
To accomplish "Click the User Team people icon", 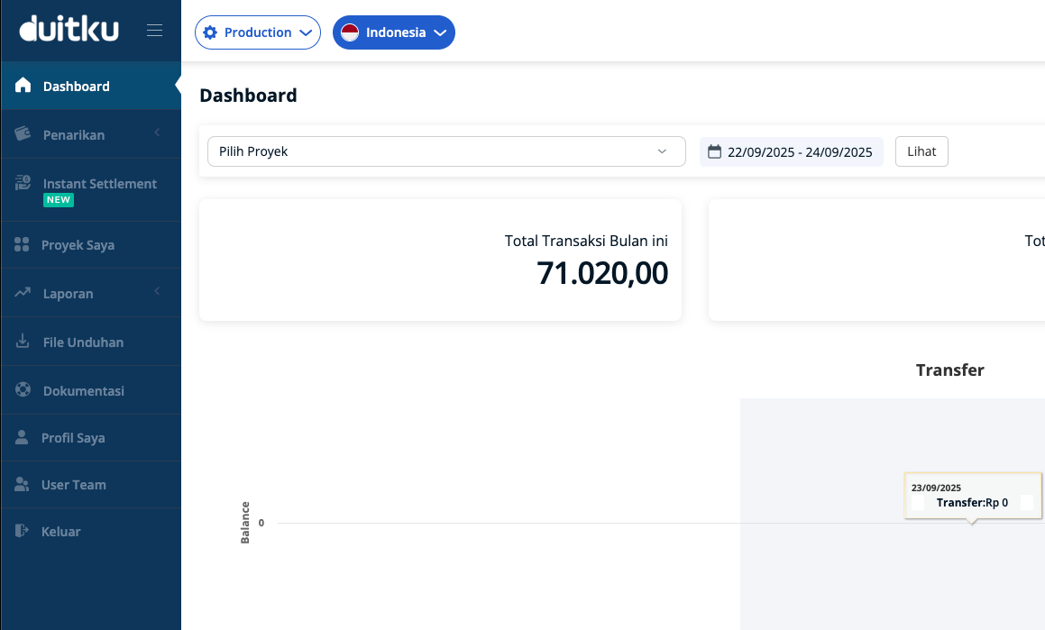I will tap(23, 485).
